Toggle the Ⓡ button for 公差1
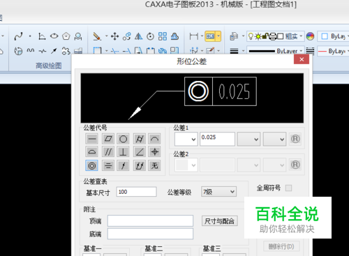The width and height of the screenshot is (349, 256). pyautogui.click(x=295, y=139)
